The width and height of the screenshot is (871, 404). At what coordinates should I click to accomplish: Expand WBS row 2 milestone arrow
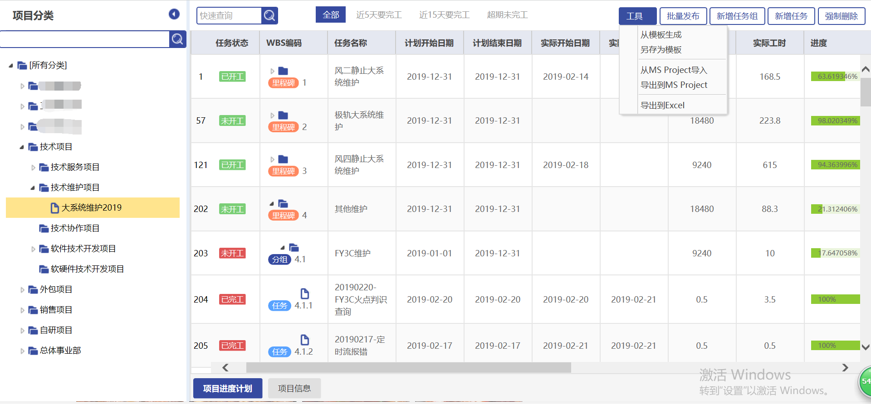click(272, 115)
